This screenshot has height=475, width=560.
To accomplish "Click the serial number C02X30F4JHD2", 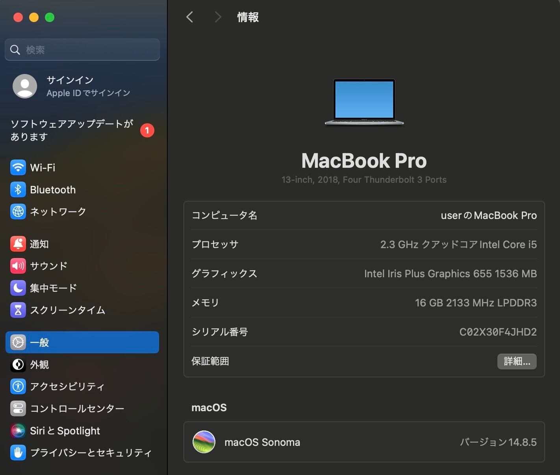I will pyautogui.click(x=498, y=332).
